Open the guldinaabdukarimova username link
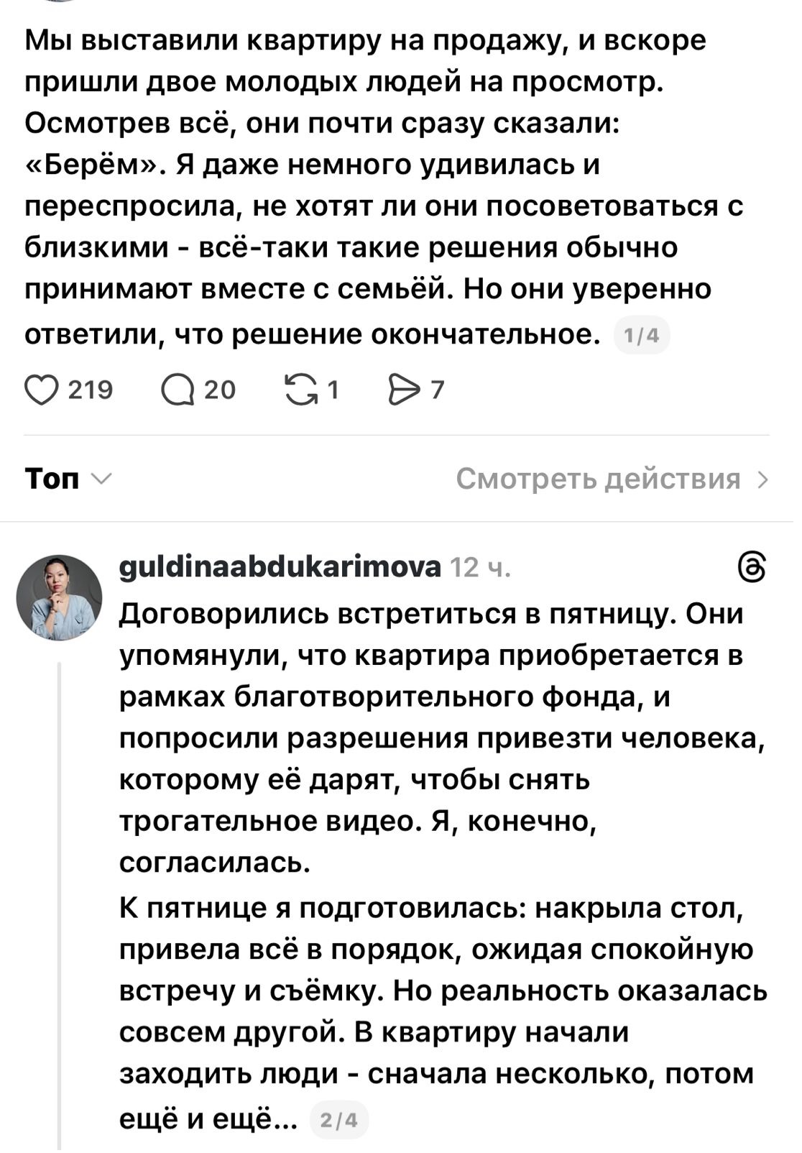 click(280, 568)
